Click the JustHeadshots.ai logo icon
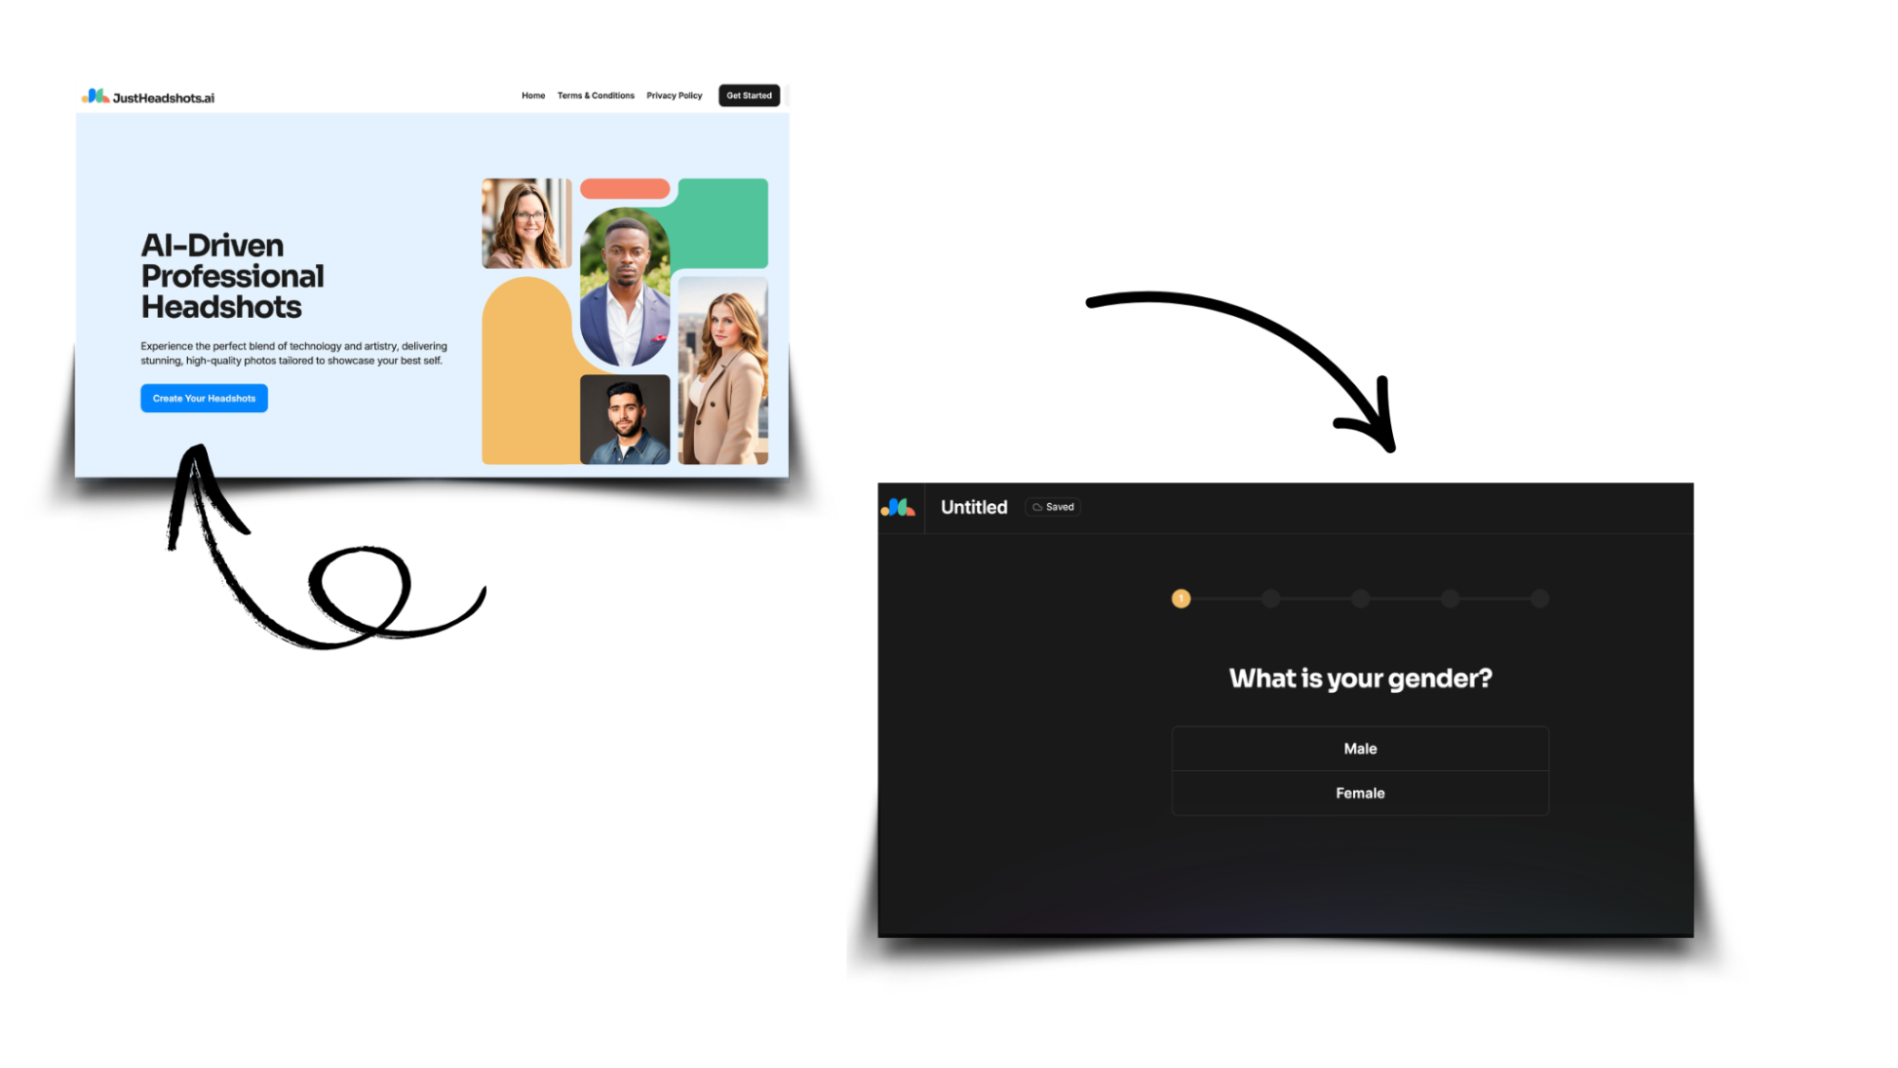The width and height of the screenshot is (1898, 1068). pyautogui.click(x=95, y=96)
